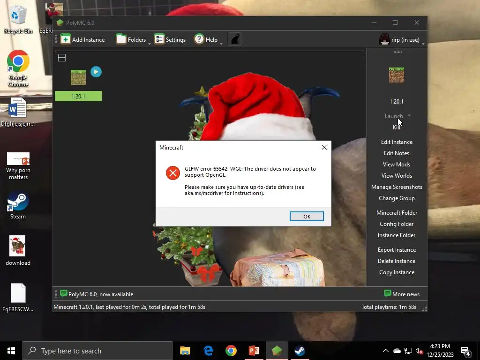Click the red error icon in dialog
The height and width of the screenshot is (360, 480).
pyautogui.click(x=173, y=173)
